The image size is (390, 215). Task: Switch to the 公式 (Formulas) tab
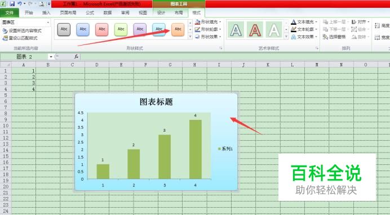pyautogui.click(x=90, y=12)
